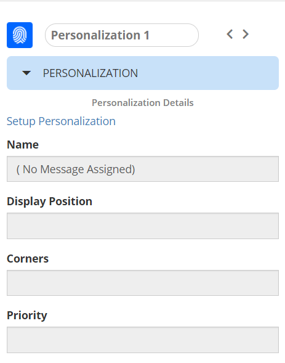Click the blue fingerprint personalization icon
The height and width of the screenshot is (363, 285).
click(20, 35)
